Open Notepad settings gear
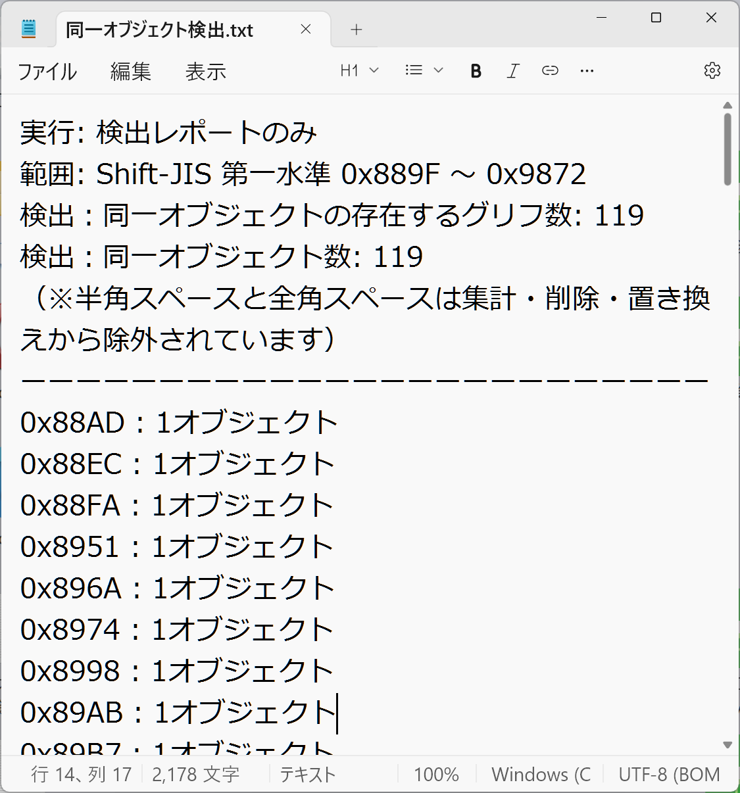Image resolution: width=740 pixels, height=793 pixels. click(x=712, y=71)
